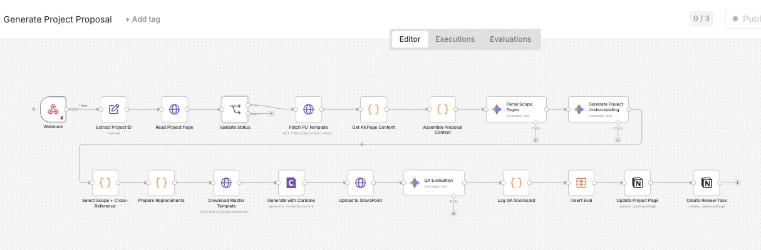This screenshot has width=761, height=250.
Task: Open the Extract Project ID node
Action: [x=114, y=109]
